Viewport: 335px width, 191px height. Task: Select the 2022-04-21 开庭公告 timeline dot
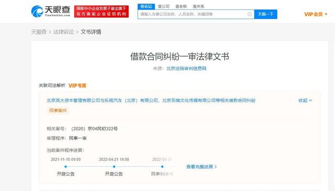point(114,166)
